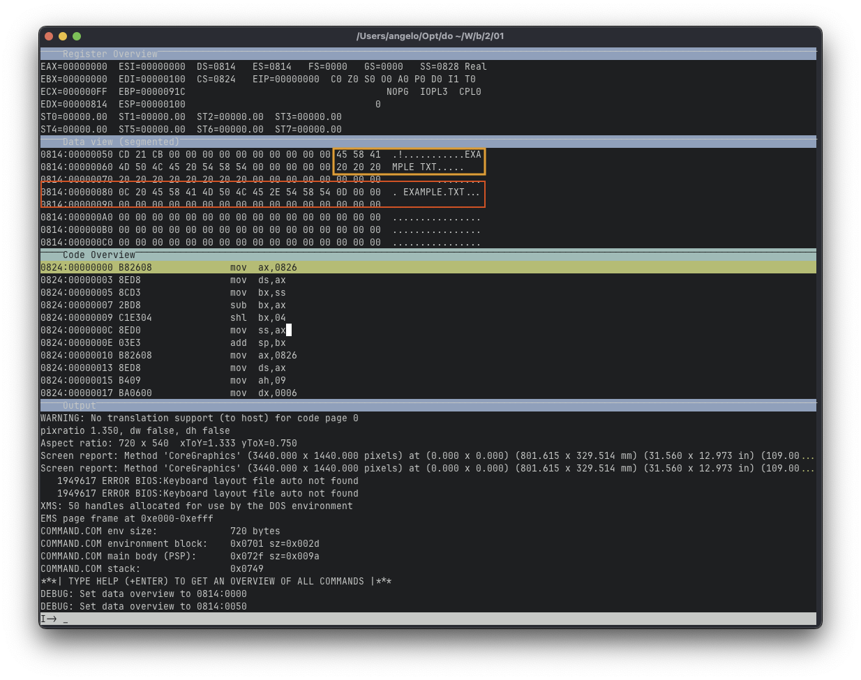Click the IOPL3 flag indicator
Viewport: 861px width, 680px height.
click(x=434, y=91)
